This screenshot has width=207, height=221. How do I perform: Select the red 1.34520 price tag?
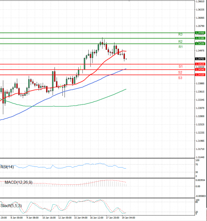[x=200, y=64]
